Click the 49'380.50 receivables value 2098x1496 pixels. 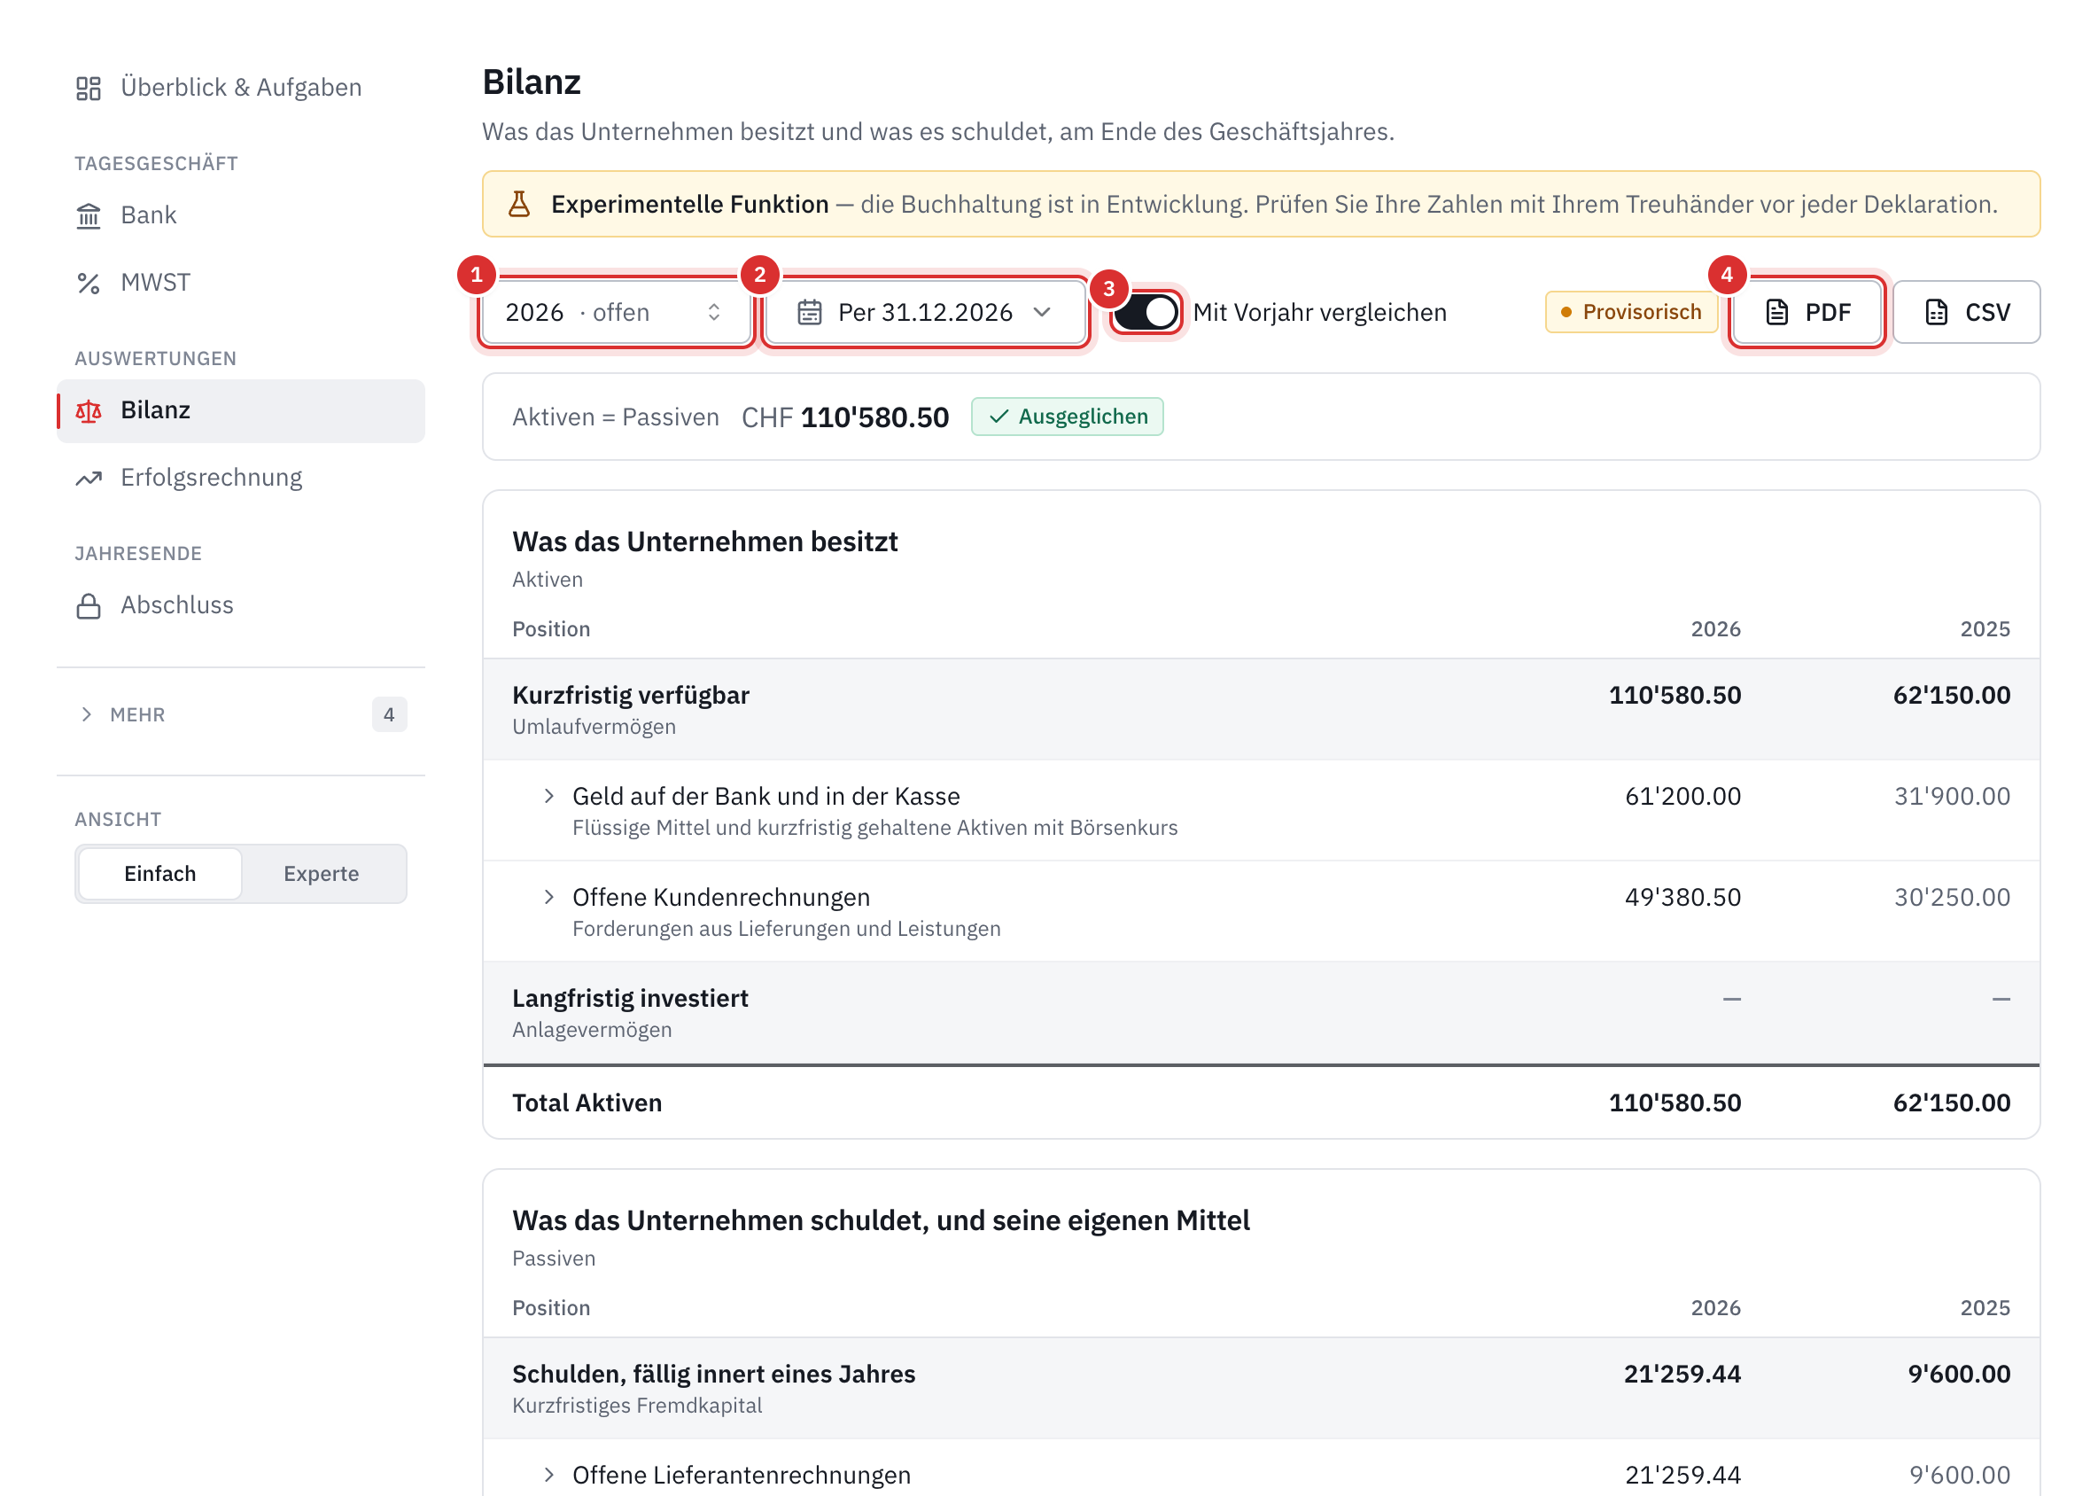coord(1682,897)
